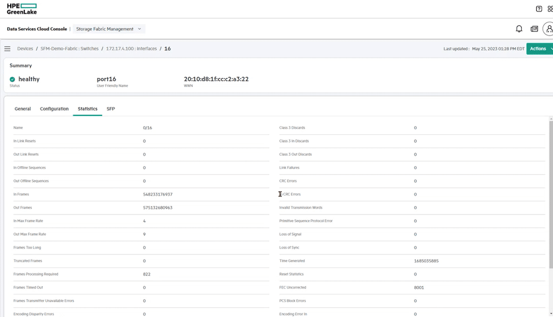Click the scrollbar up arrow
Screen dimensions: 553x317
(x=551, y=119)
